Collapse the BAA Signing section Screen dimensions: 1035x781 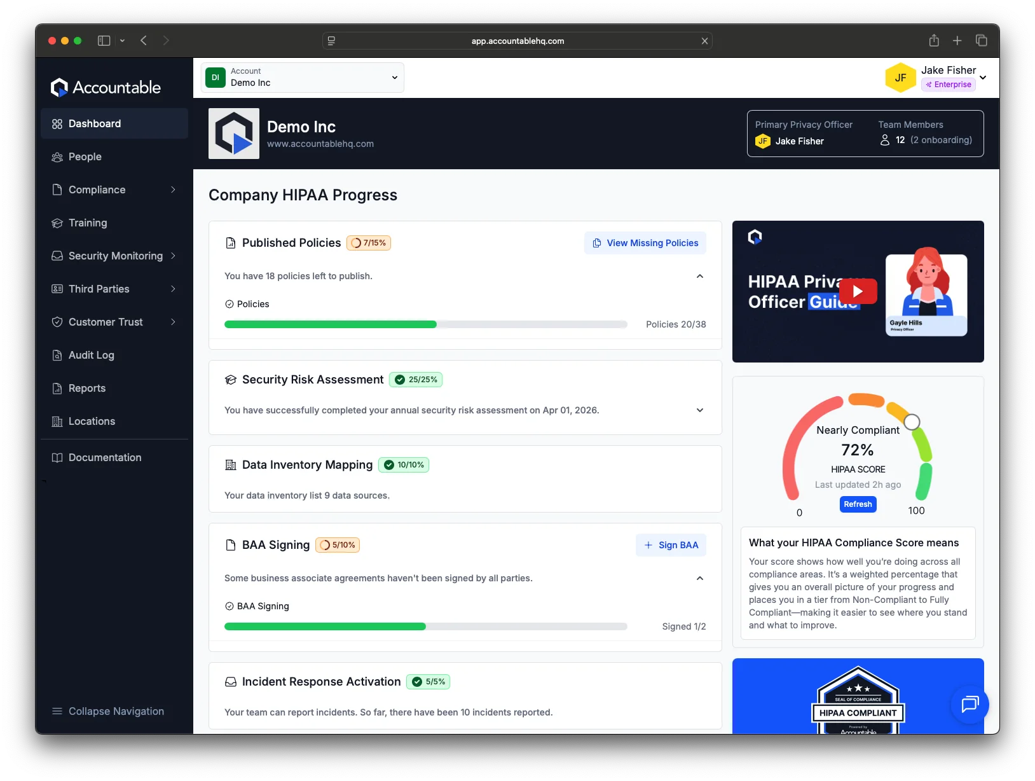[x=699, y=578]
